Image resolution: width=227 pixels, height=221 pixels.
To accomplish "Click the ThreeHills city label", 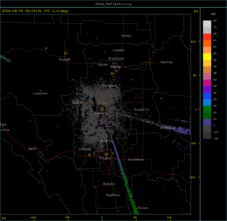I will (x=141, y=110).
